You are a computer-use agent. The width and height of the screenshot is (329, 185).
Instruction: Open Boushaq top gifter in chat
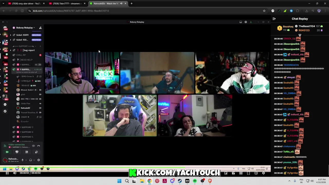pyautogui.click(x=288, y=26)
